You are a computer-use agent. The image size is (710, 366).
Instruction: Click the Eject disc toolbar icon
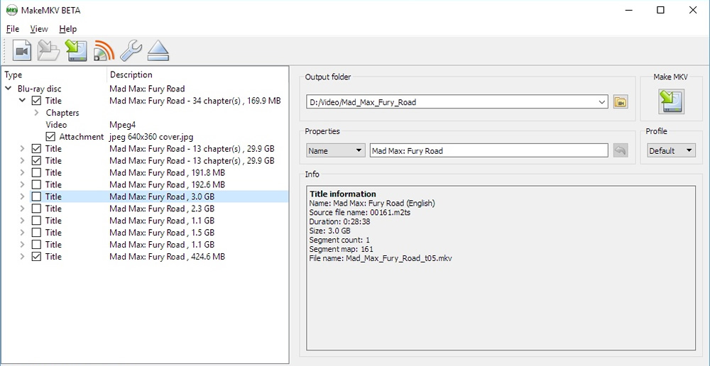point(158,50)
